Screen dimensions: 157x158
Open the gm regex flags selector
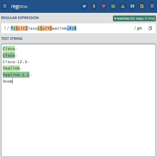pos(139,28)
